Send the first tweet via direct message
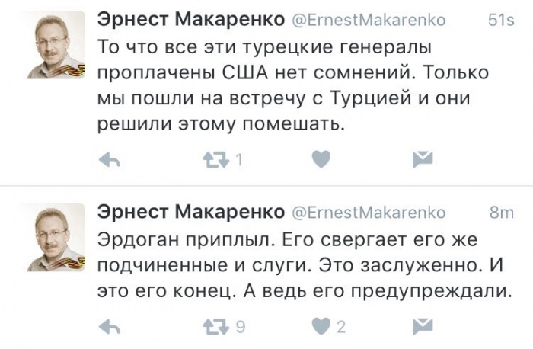 pos(423,159)
